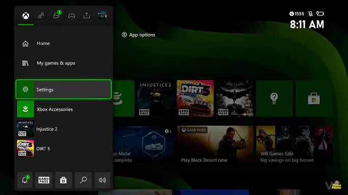Open the search magnifier icon
348x195 pixels.
coord(83,180)
